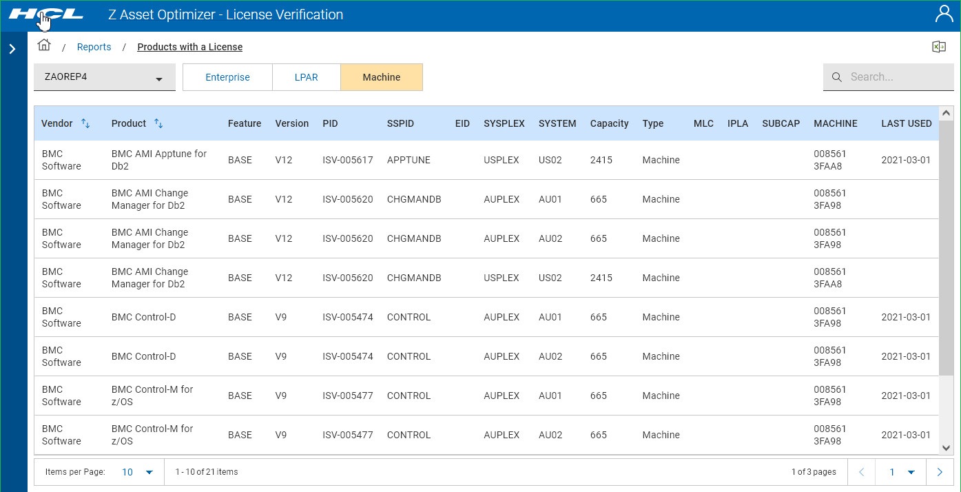Export report with Excel icon
Viewport: 961px width, 492px height.
click(938, 47)
